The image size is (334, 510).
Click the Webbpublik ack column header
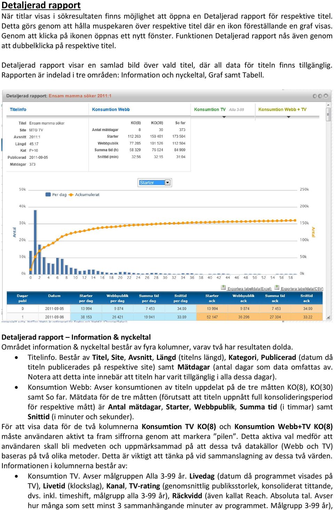coord(244,298)
